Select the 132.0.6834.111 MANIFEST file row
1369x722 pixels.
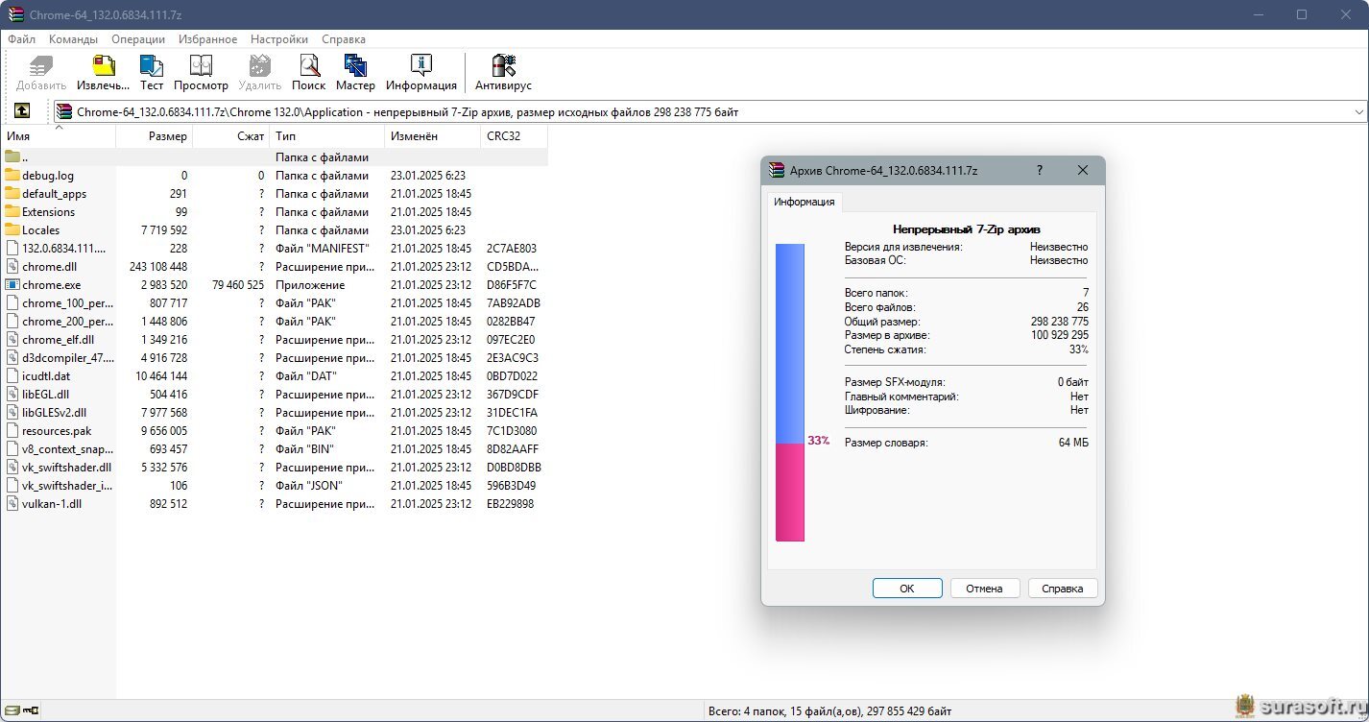coord(274,249)
